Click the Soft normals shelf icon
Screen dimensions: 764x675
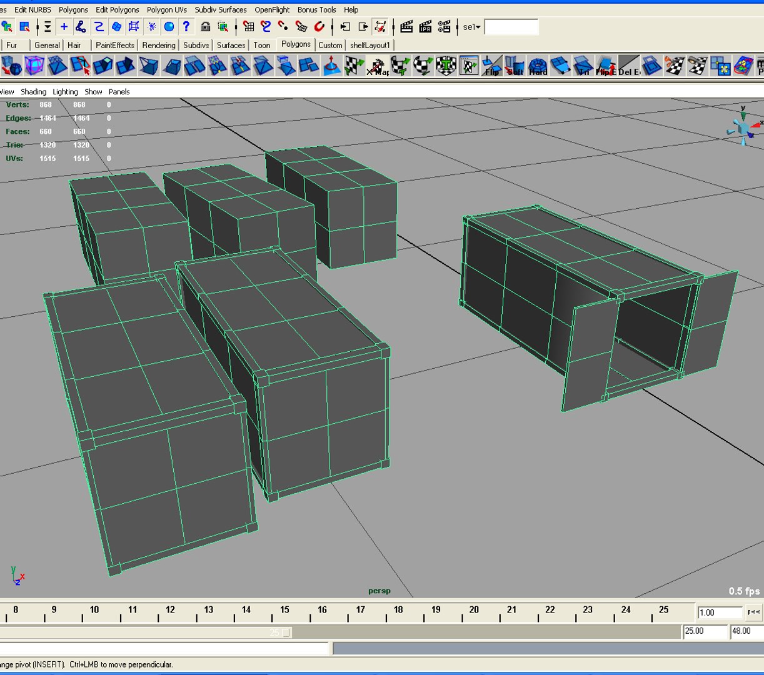(515, 66)
